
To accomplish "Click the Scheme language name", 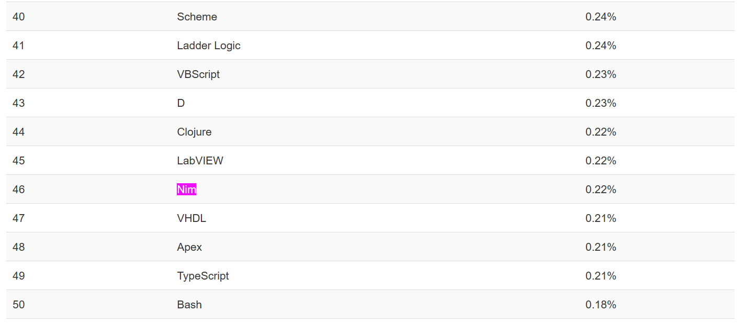I will coord(197,17).
